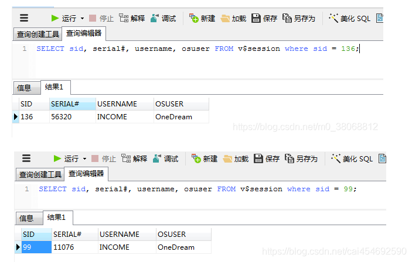
Task: Click New (新建) in lower toolbar
Action: coord(205,158)
